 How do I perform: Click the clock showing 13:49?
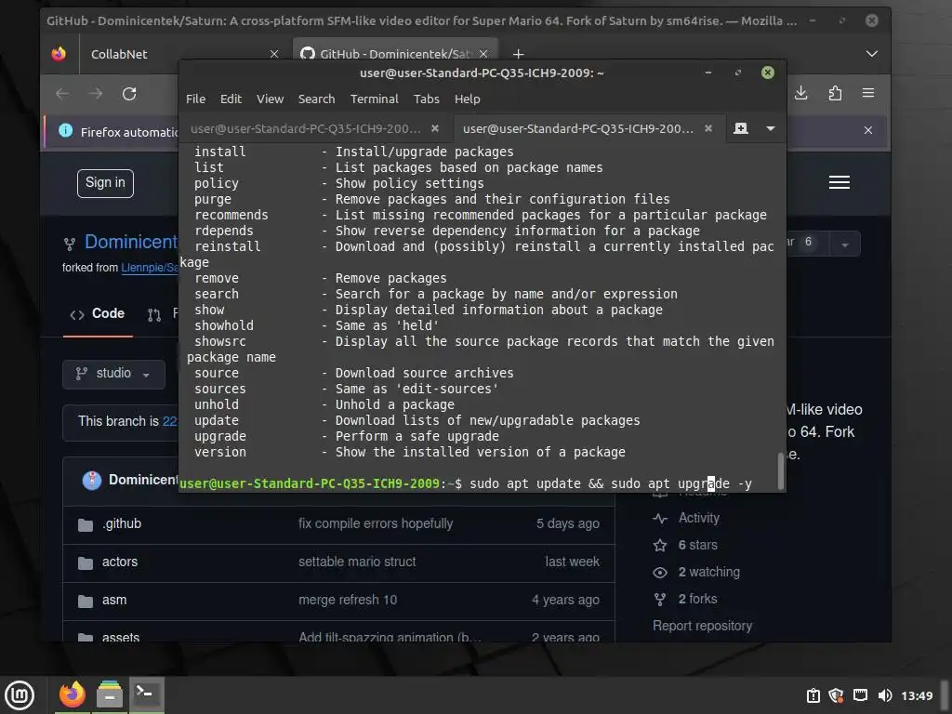point(917,695)
